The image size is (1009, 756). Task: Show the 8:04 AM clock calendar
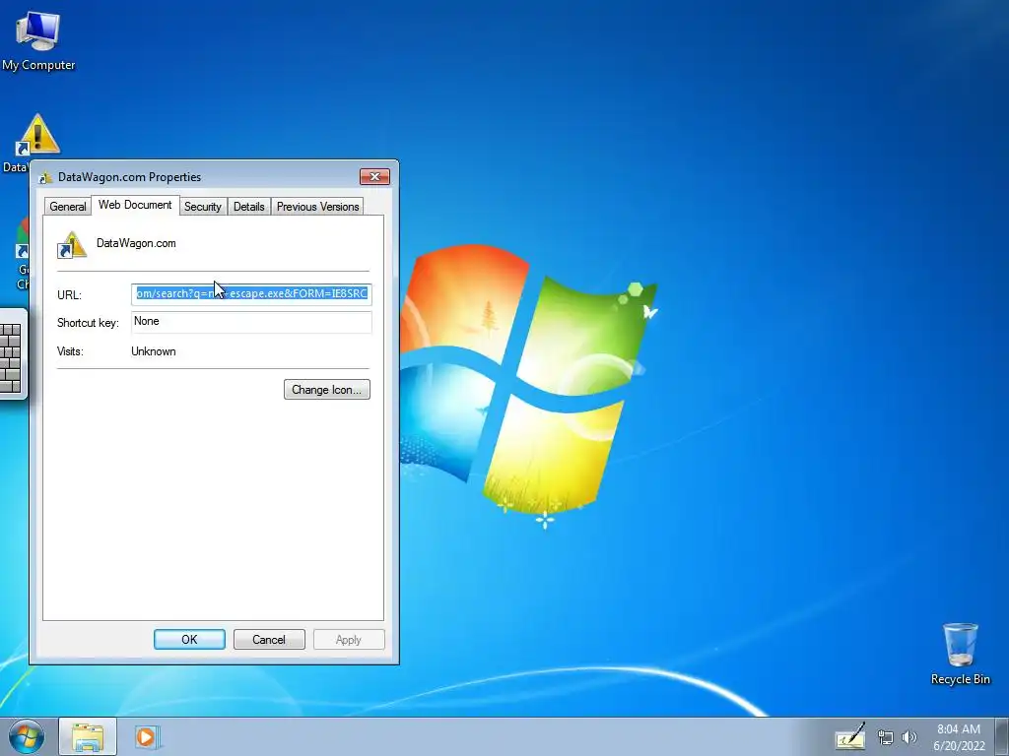(x=959, y=729)
